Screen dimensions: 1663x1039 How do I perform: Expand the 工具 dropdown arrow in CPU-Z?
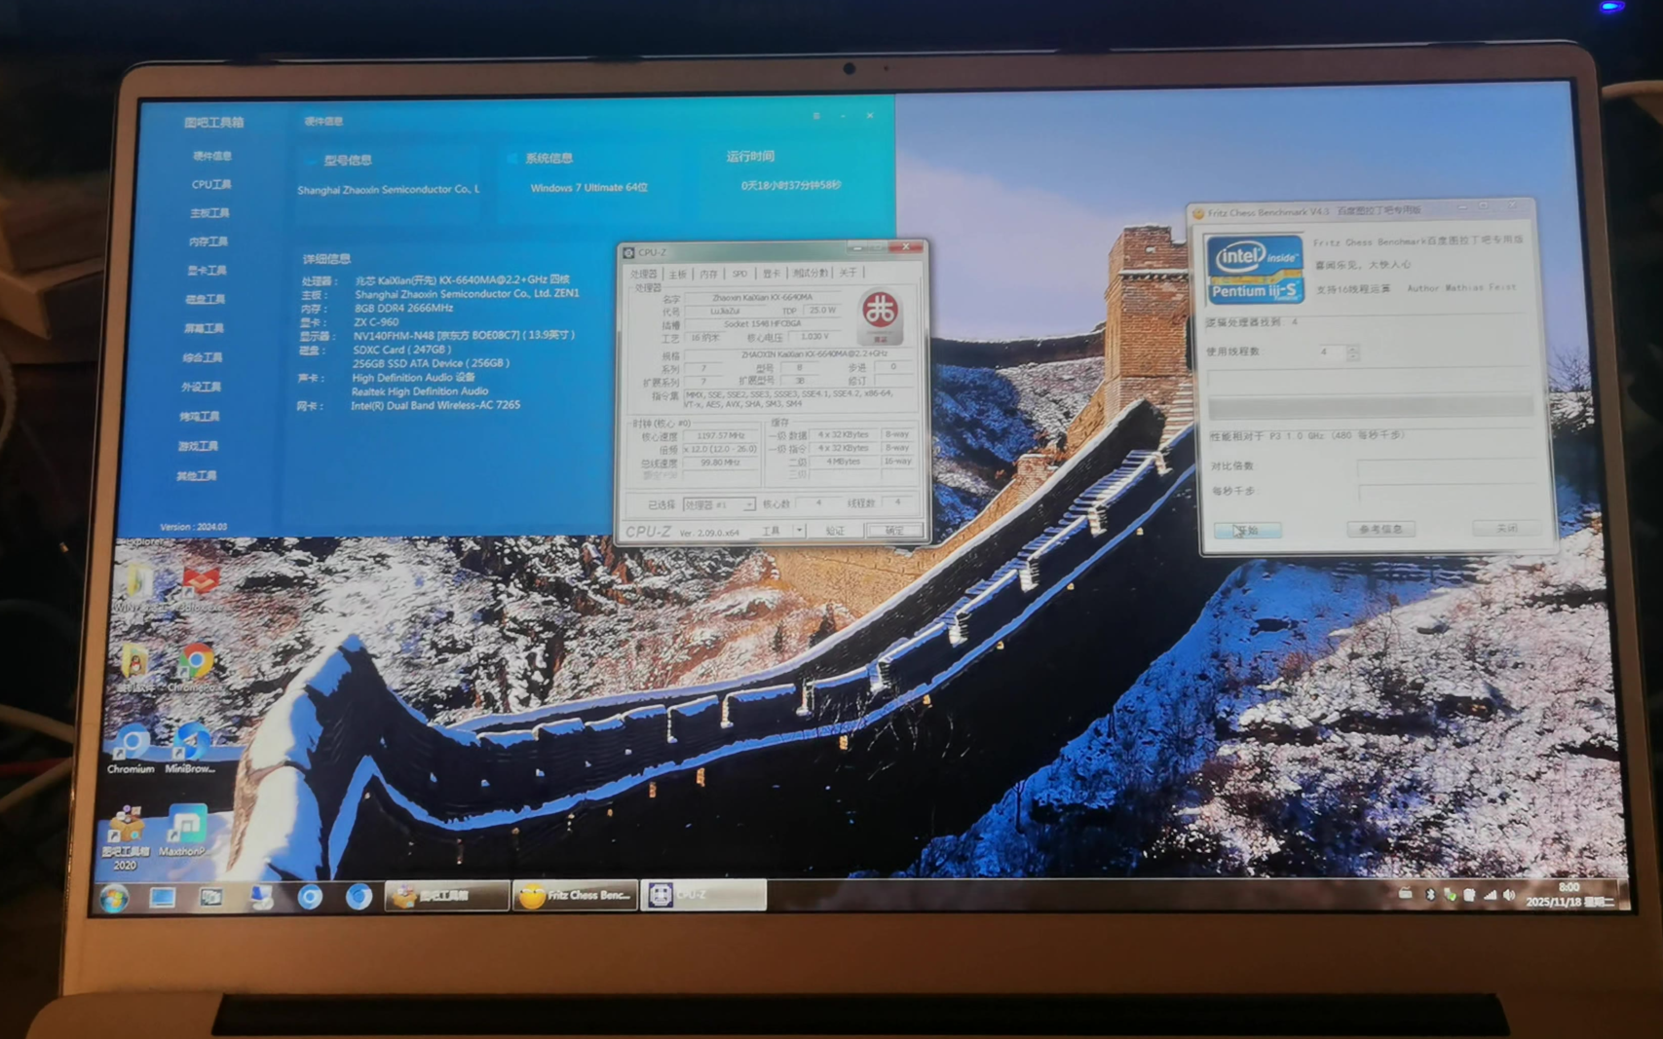799,531
